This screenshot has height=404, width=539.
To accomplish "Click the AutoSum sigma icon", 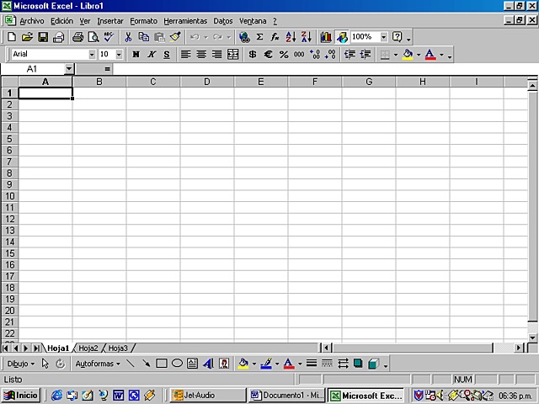I will tap(260, 37).
